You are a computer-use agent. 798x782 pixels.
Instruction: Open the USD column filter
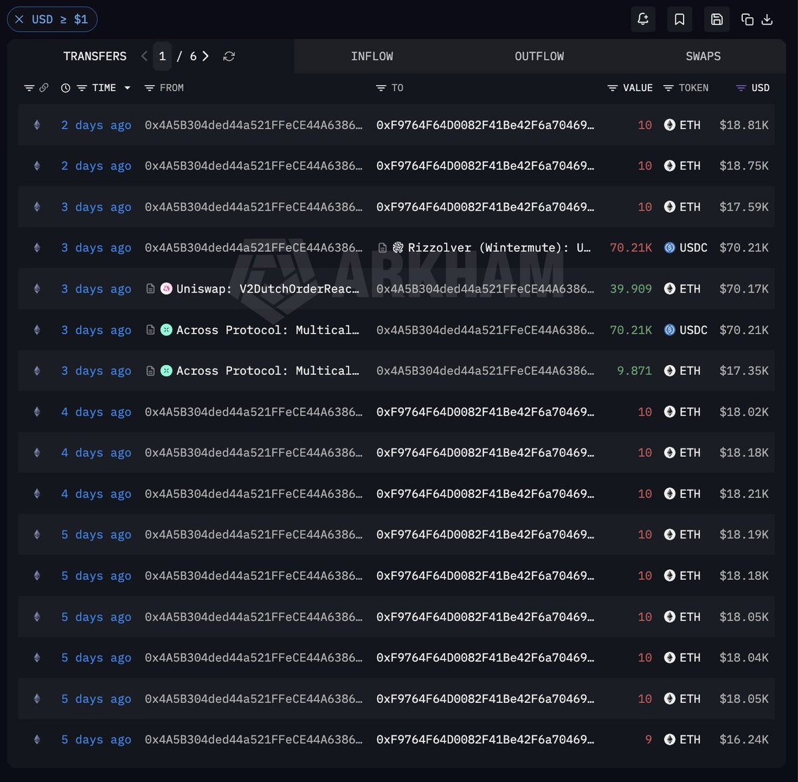point(741,88)
